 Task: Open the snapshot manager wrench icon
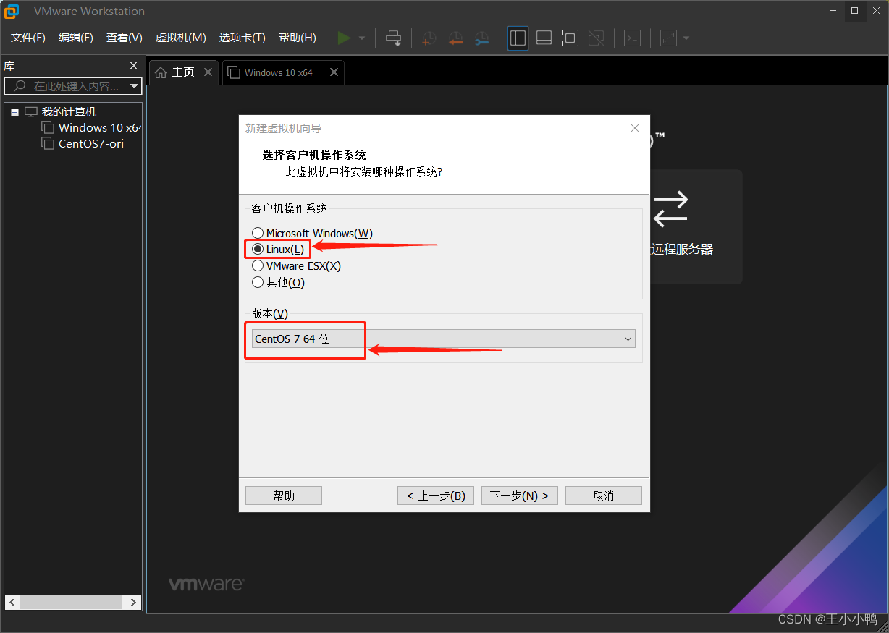[x=481, y=38]
